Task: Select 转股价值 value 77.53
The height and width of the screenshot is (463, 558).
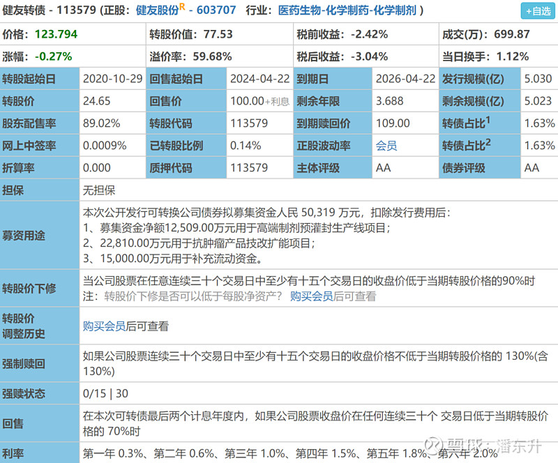Action: tap(218, 34)
